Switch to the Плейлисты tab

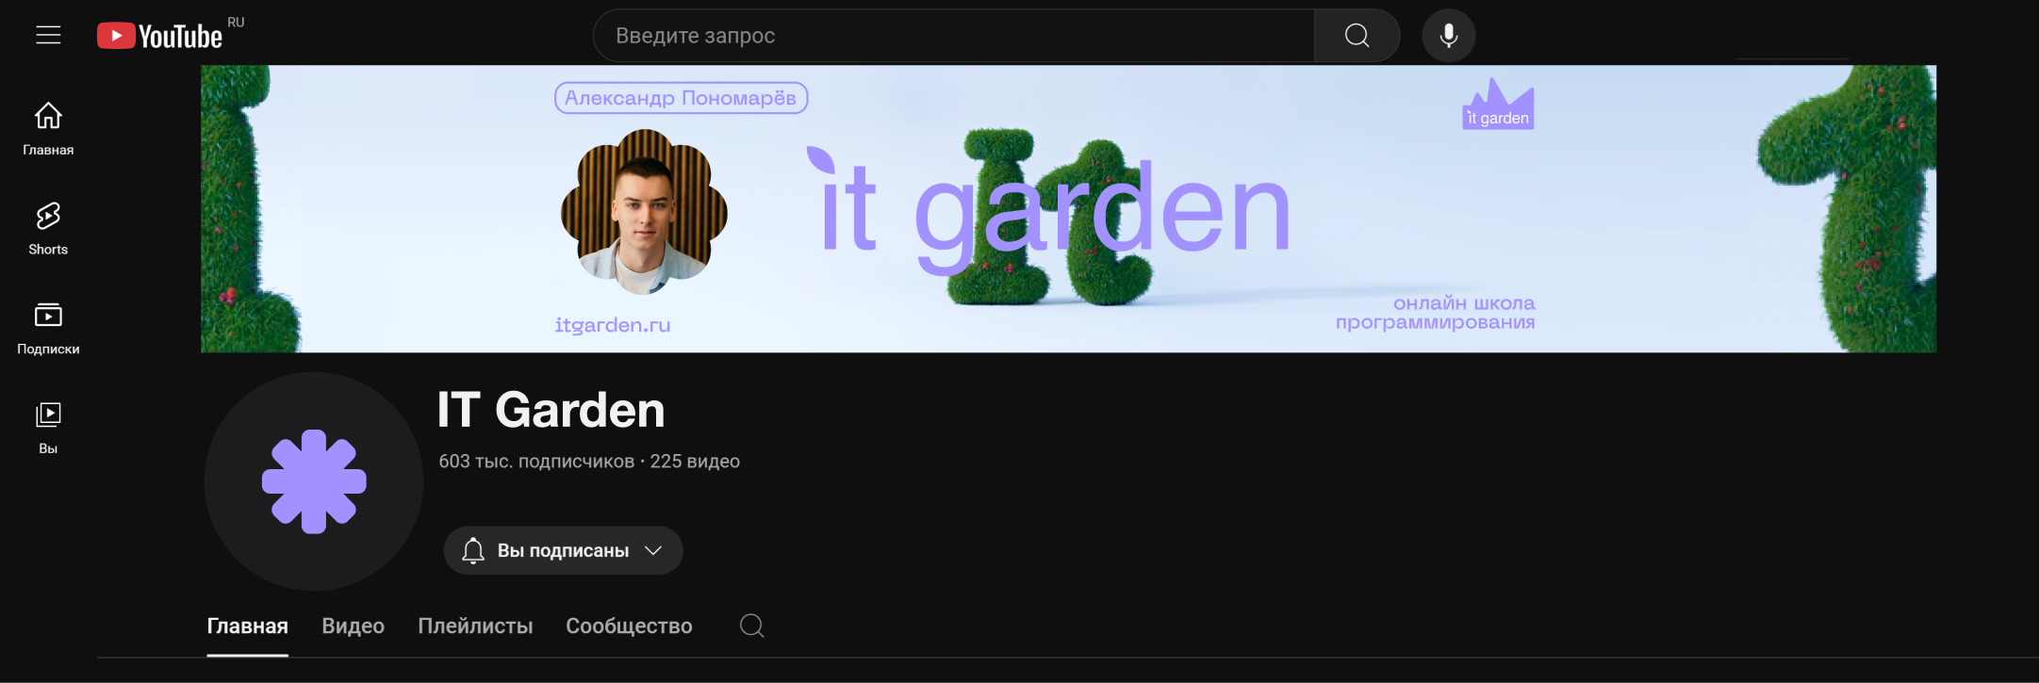tap(475, 626)
